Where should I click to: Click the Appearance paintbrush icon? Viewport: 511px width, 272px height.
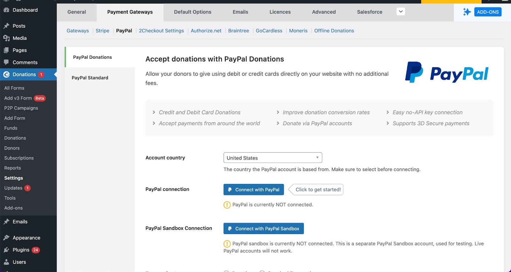pyautogui.click(x=6, y=238)
